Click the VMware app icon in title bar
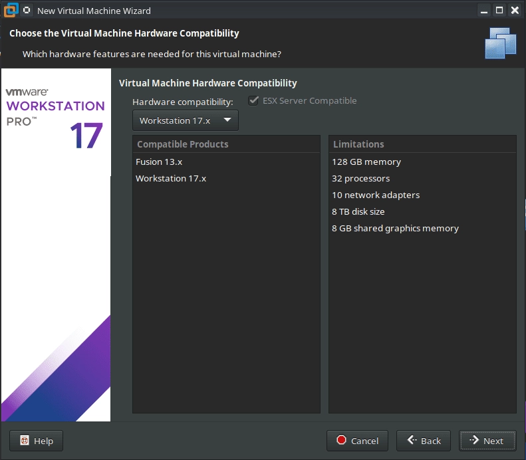Viewport: 526px width, 460px height. (x=11, y=10)
